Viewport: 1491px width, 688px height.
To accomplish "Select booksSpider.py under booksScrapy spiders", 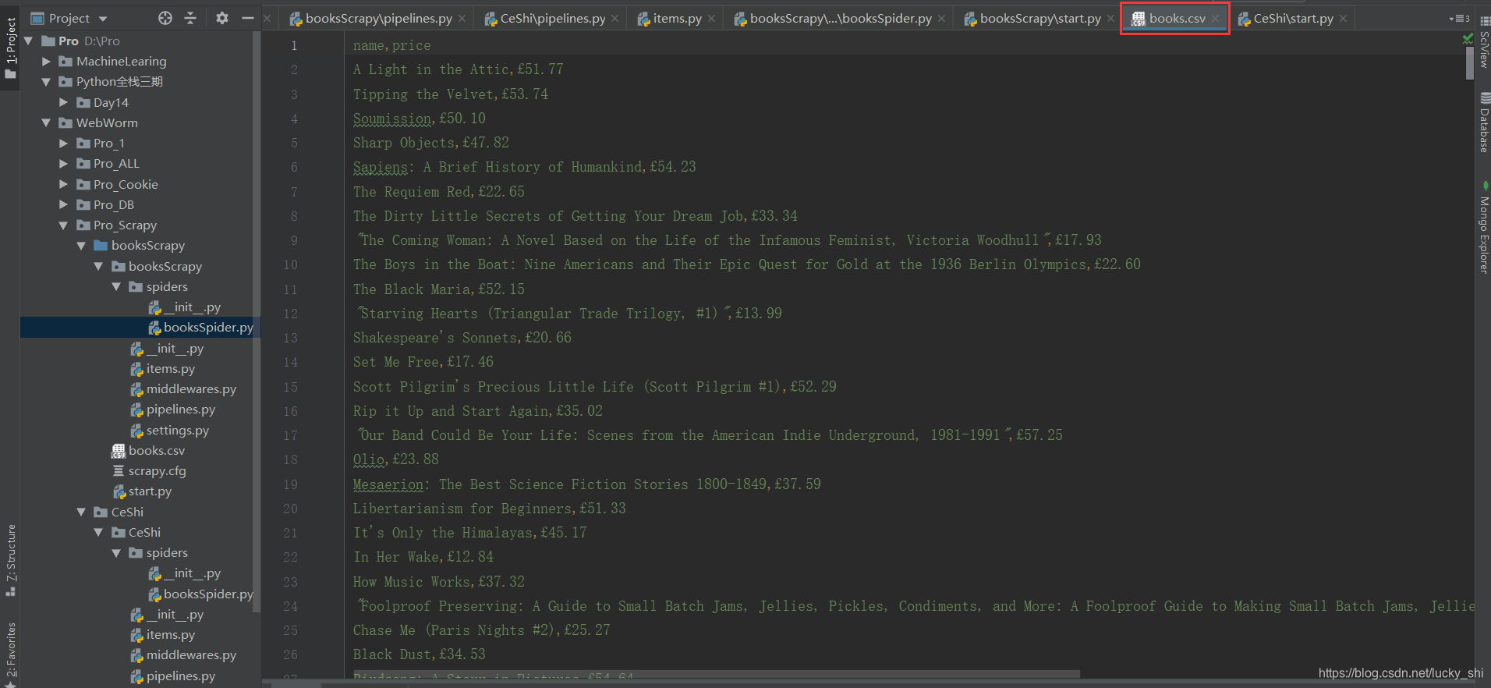I will coord(200,327).
